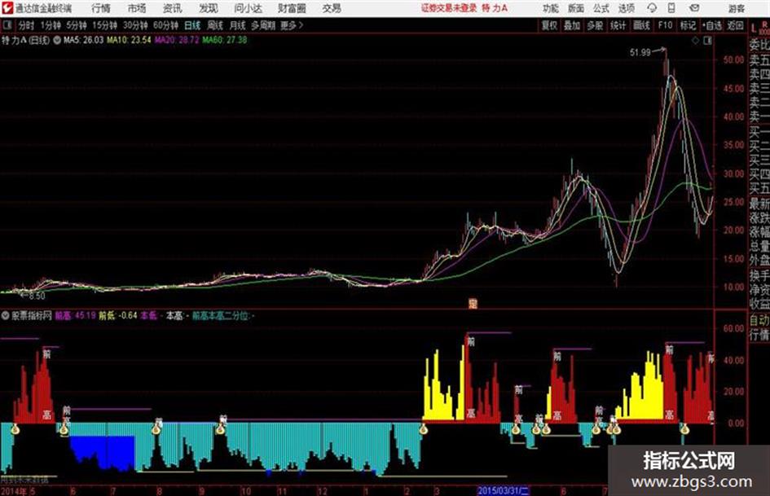770x496 pixels.
Task: Click the 2015/03/31 date marker on time axis
Action: click(504, 490)
